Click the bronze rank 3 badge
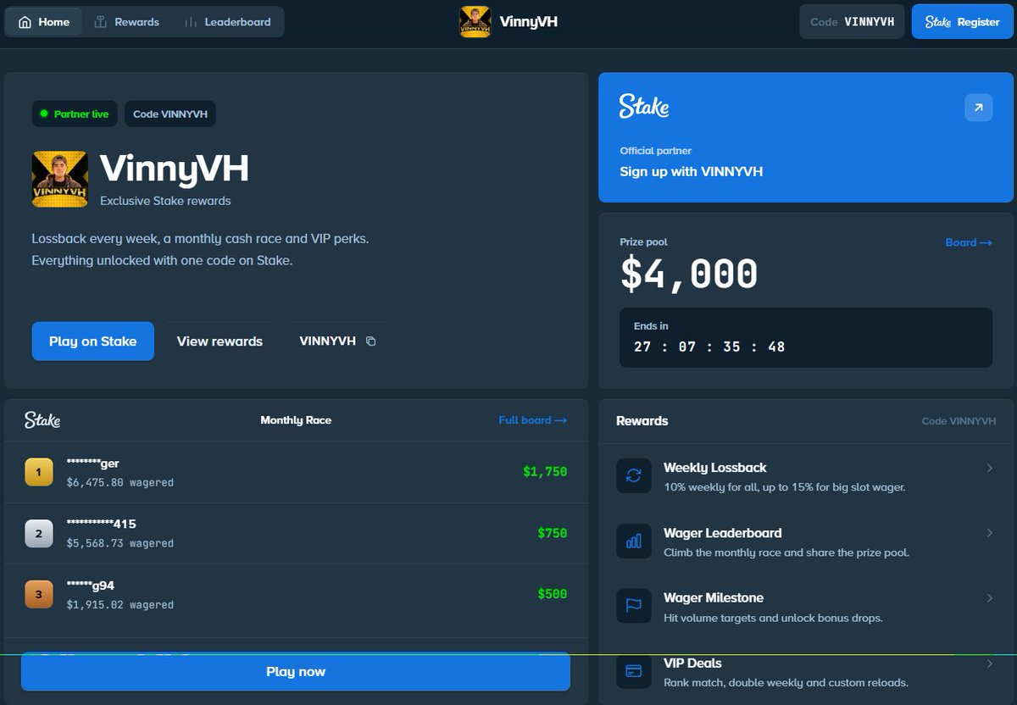The height and width of the screenshot is (705, 1017). [x=38, y=594]
